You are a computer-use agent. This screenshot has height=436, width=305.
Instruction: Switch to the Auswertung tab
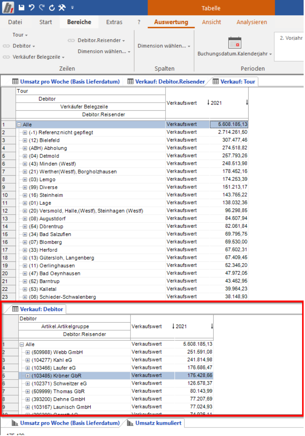pos(171,22)
